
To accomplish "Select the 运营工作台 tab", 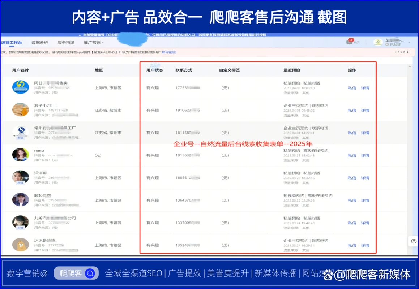I will (12, 42).
